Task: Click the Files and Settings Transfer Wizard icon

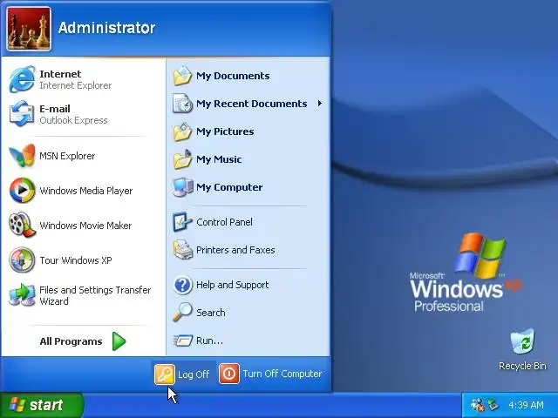Action: point(22,295)
